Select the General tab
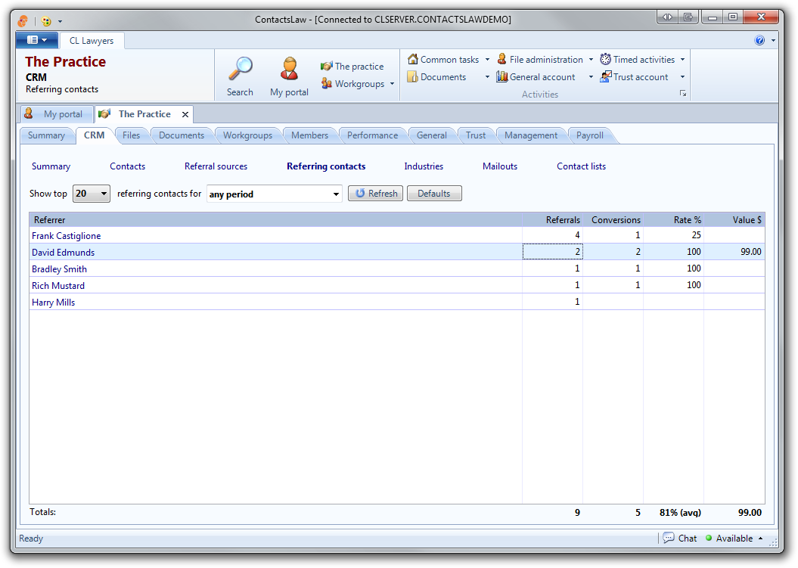The height and width of the screenshot is (568, 798). point(432,135)
